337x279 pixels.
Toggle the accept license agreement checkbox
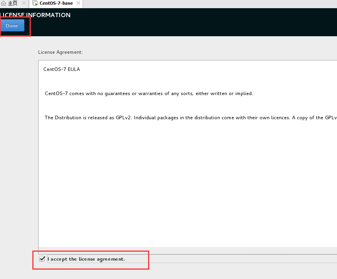coord(42,259)
